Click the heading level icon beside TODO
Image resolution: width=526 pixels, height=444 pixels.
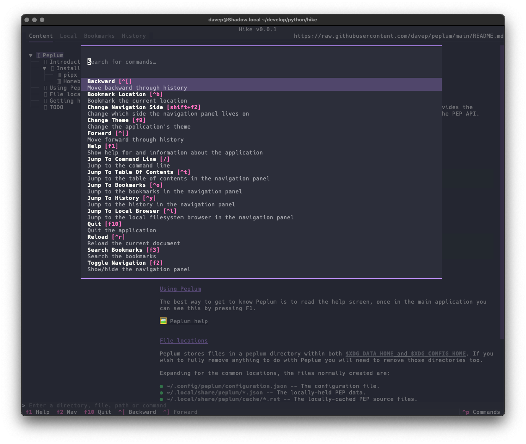45,107
